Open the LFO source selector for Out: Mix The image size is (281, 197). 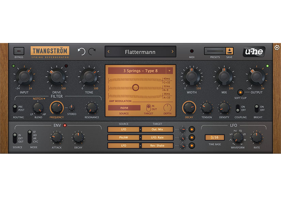pyautogui.click(x=124, y=129)
